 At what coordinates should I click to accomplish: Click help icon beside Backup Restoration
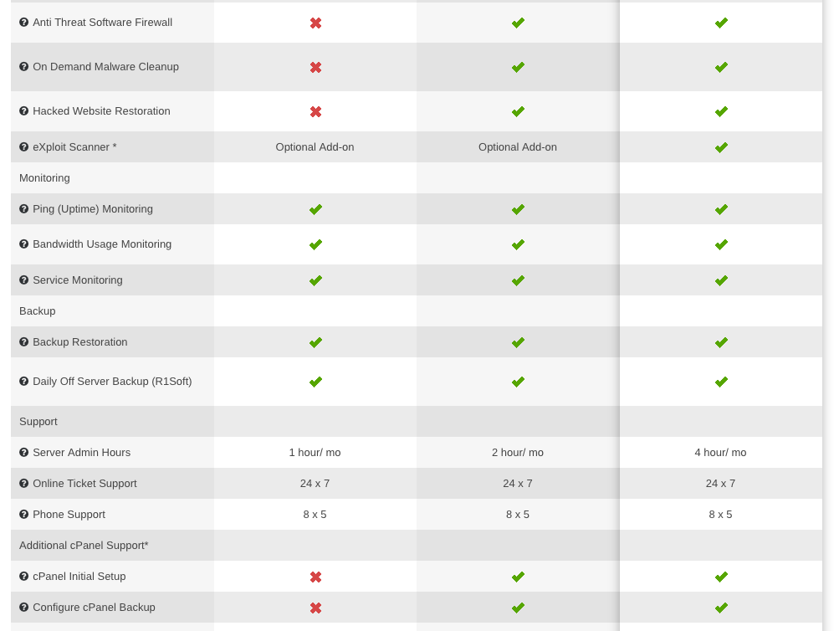(24, 341)
